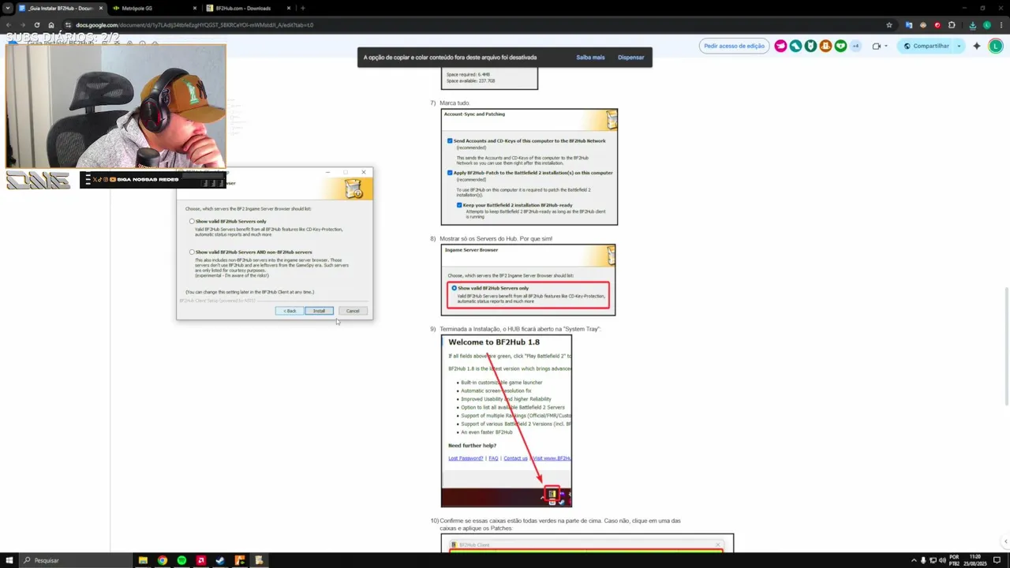This screenshot has height=568, width=1010.
Task: Open the Windows notification center icon
Action: pos(997,560)
